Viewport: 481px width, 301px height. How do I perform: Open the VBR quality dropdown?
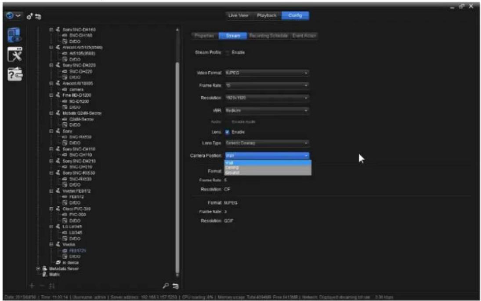267,110
